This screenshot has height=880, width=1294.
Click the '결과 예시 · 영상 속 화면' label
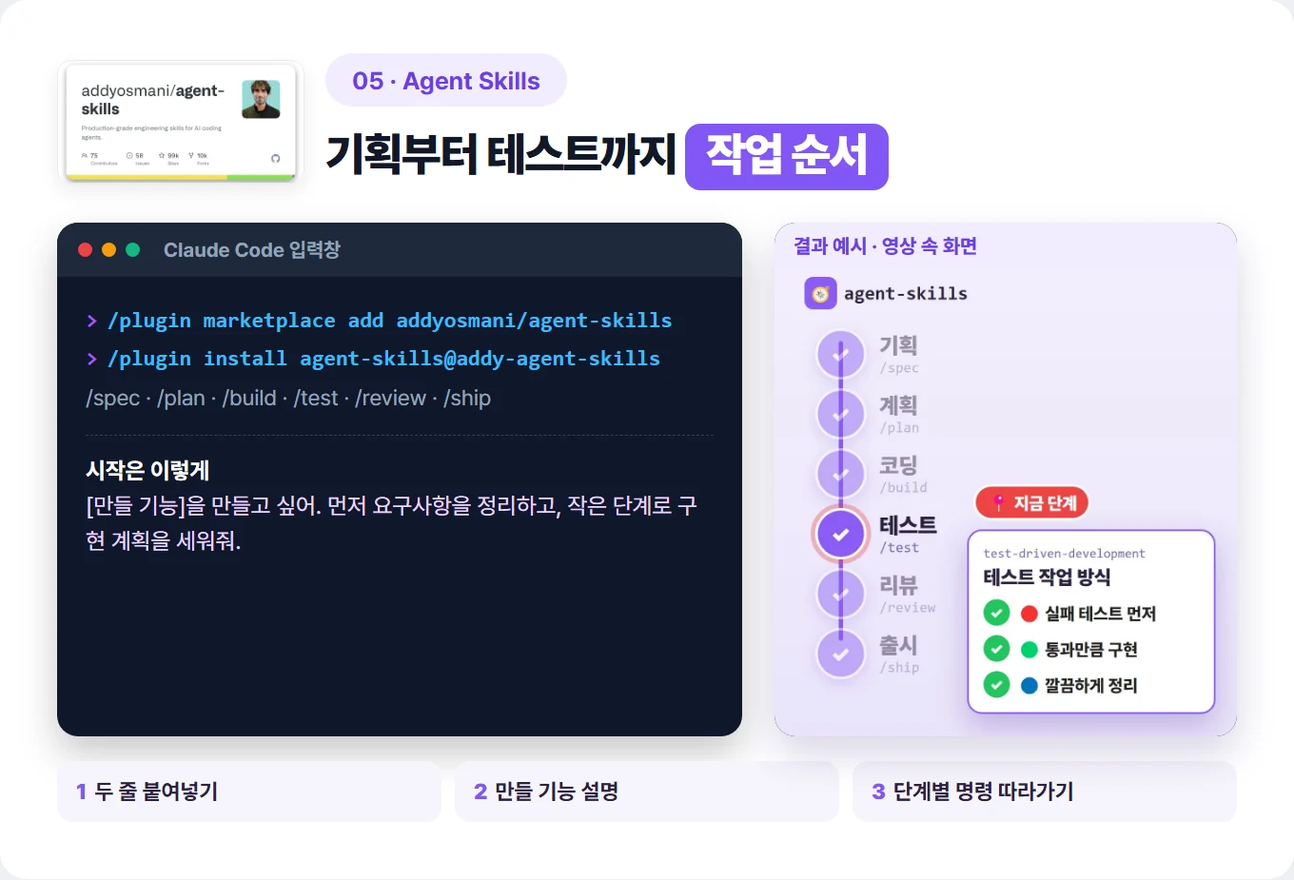click(886, 246)
